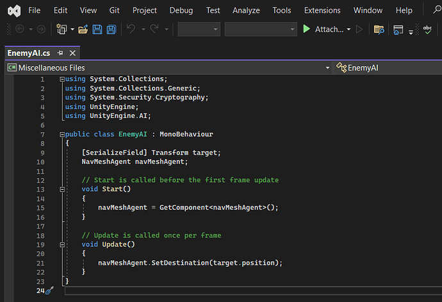Screen dimensions: 442x302
Task: Pin the EnemyAI.cs tab
Action: 60,53
